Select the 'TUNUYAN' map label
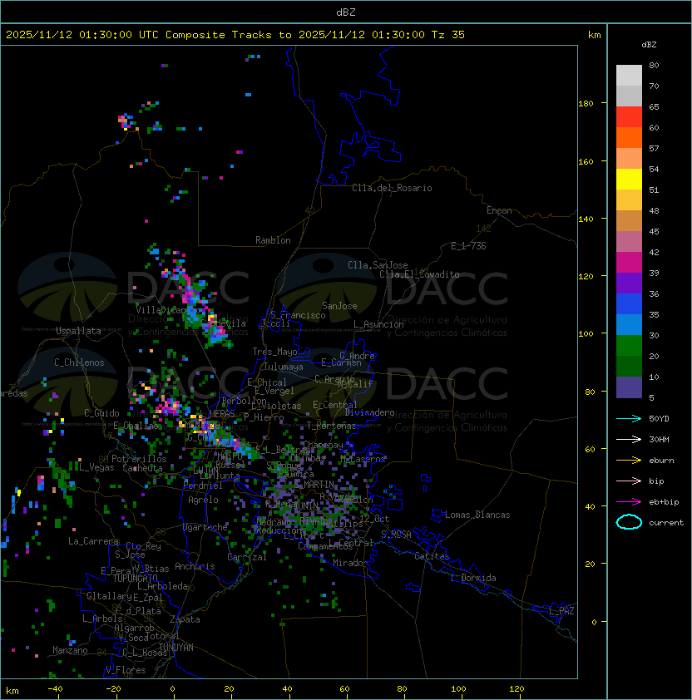The height and width of the screenshot is (700, 692). pos(176,648)
